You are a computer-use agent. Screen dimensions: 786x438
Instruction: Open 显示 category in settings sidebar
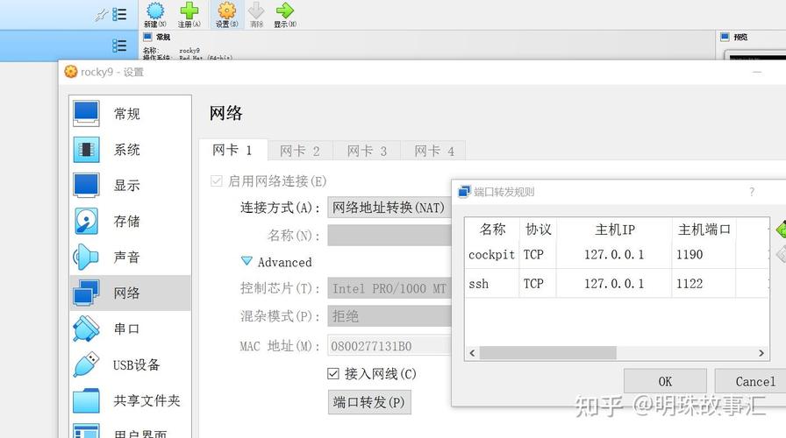[131, 185]
